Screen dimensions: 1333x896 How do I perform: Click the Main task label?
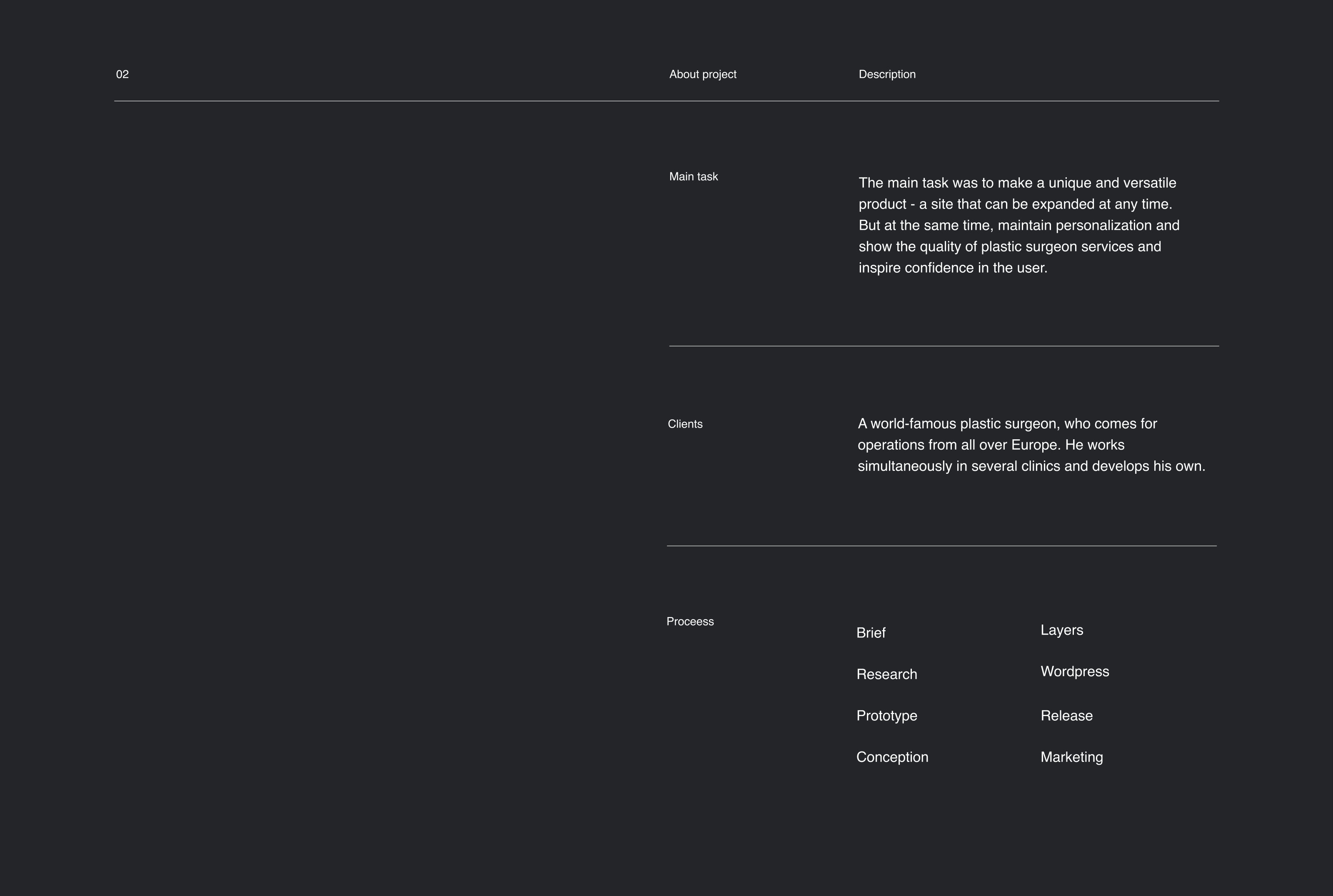pos(693,177)
